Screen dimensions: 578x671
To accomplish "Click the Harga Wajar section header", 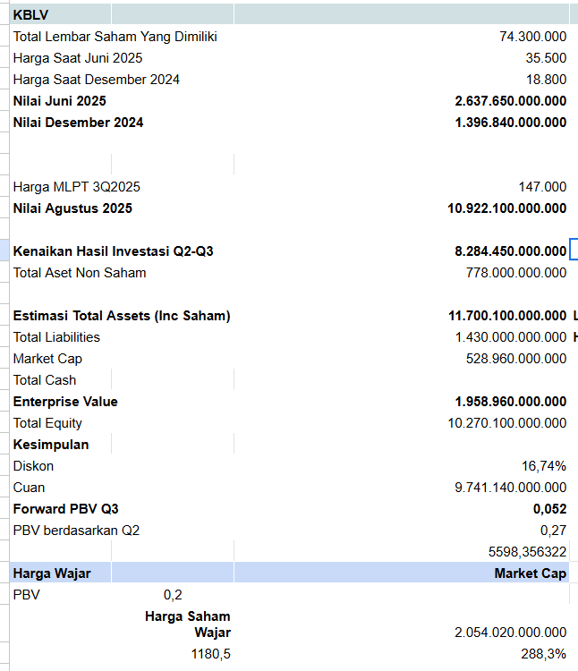I will (52, 573).
